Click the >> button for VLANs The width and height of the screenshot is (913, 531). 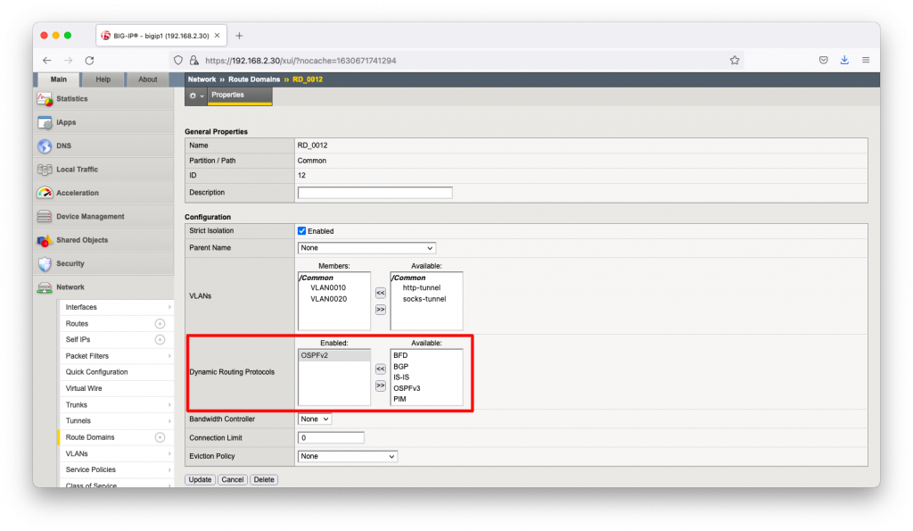[x=381, y=310]
